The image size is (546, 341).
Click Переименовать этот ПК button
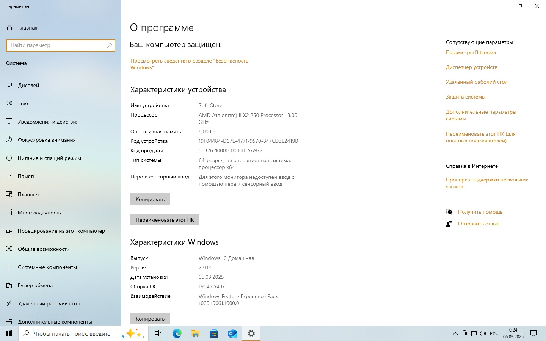[165, 220]
